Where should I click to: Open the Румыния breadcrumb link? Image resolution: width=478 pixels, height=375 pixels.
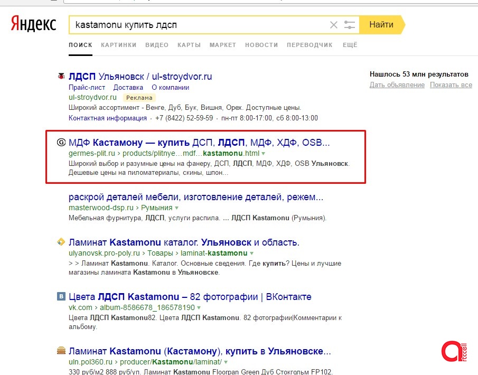(x=157, y=208)
